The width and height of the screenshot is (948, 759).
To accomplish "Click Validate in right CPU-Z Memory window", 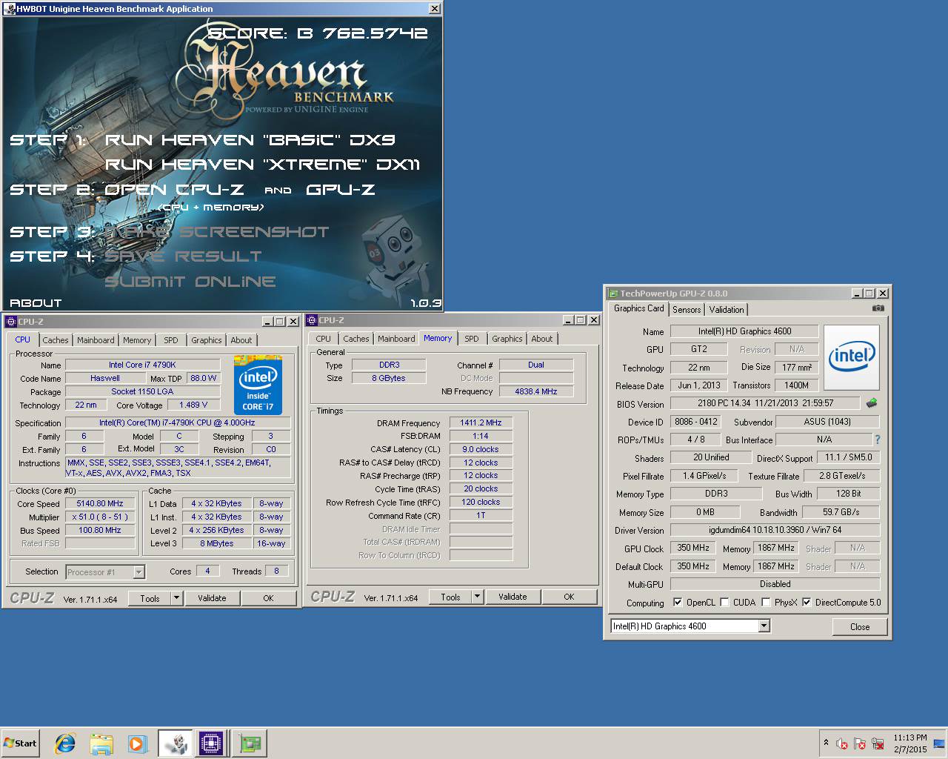I will point(513,597).
